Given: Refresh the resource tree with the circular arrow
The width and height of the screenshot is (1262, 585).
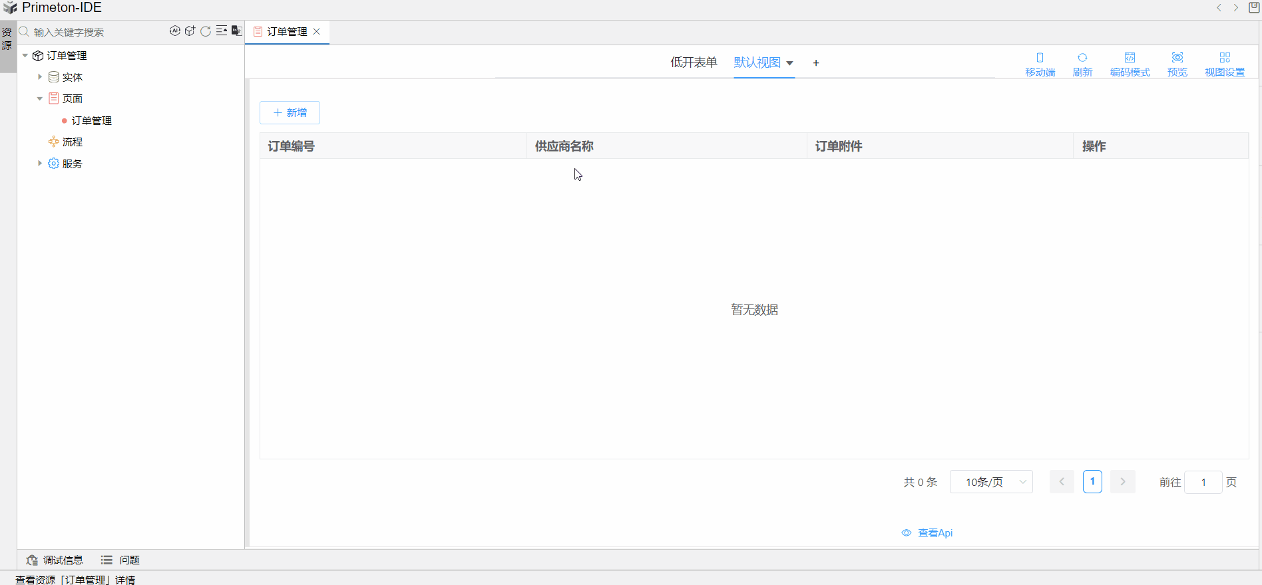Looking at the screenshot, I should coord(206,31).
